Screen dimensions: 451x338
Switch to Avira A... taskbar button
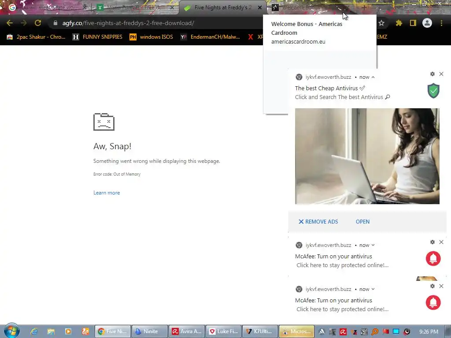[187, 331]
